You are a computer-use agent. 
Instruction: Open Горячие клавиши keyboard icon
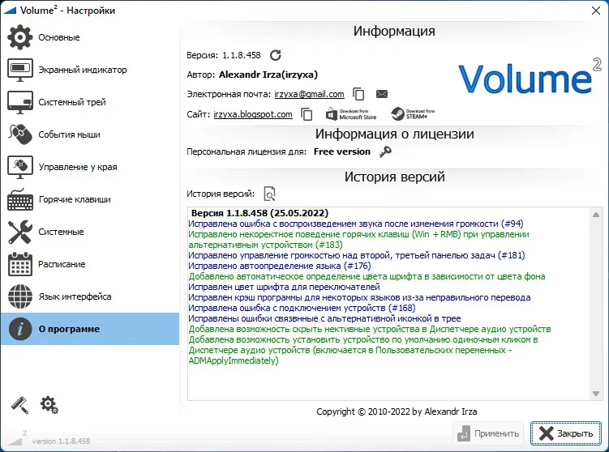point(20,199)
